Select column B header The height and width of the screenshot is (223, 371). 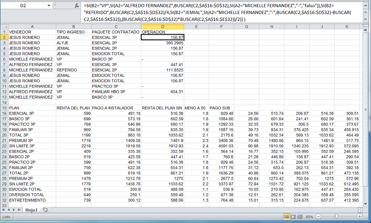[74, 27]
